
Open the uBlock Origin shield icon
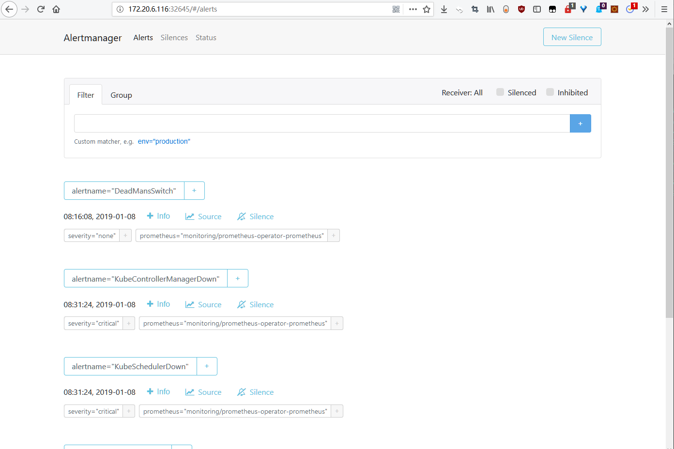[521, 9]
